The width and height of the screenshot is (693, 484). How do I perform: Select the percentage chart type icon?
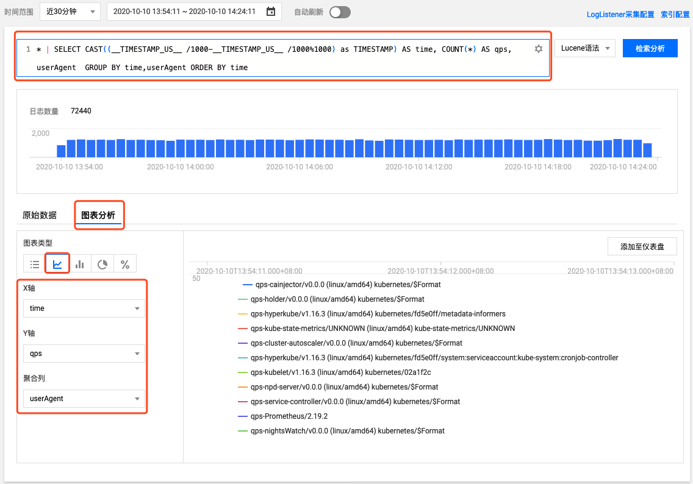click(125, 264)
